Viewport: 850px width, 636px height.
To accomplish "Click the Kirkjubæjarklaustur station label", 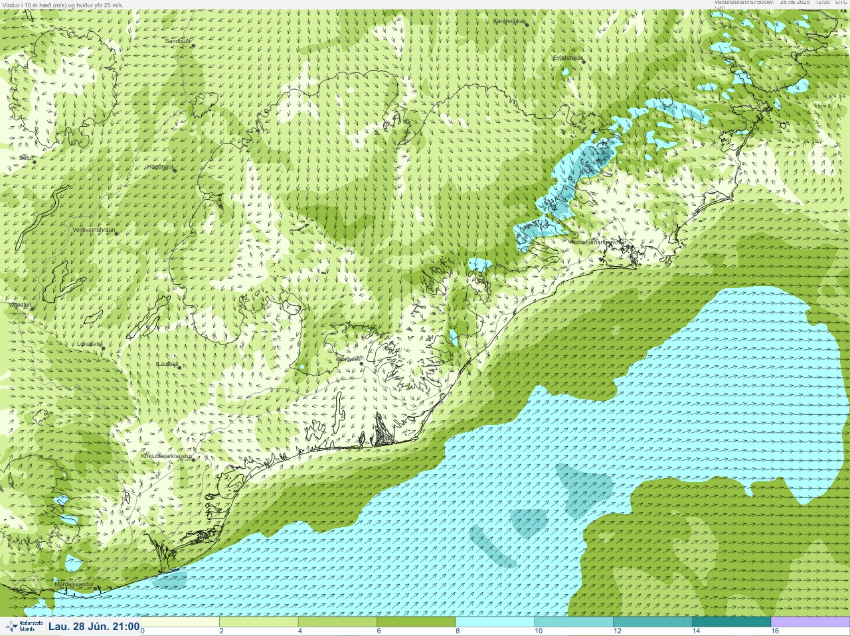I will point(167,457).
